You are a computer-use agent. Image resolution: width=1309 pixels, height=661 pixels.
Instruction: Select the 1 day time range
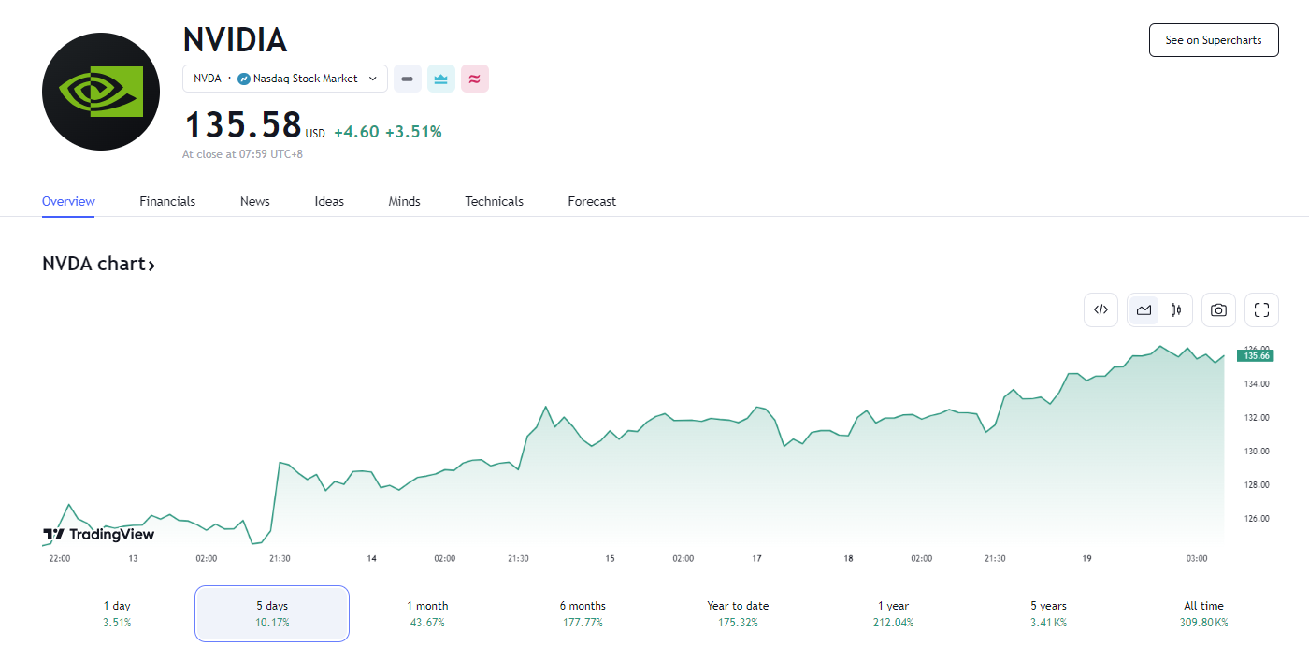tap(117, 613)
